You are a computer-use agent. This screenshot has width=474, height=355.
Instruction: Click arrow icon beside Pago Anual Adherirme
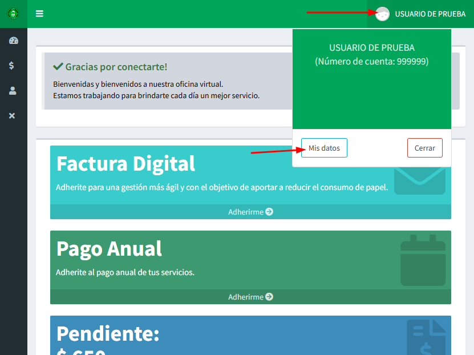click(x=269, y=297)
